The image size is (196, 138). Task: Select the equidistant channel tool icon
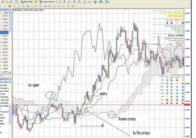tap(9, 6)
